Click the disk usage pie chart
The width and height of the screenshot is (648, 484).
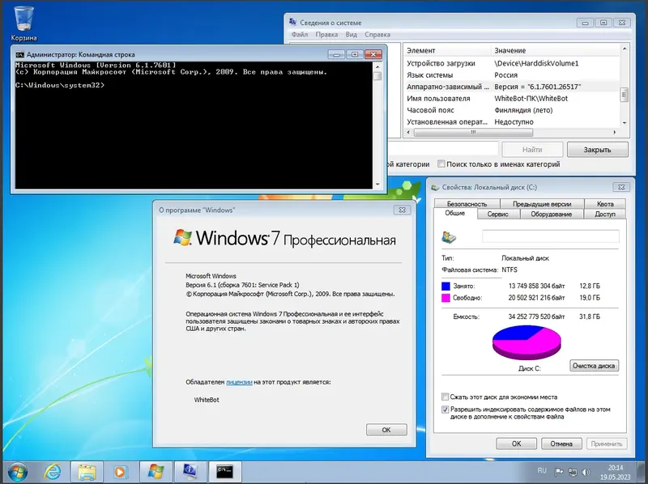tap(526, 342)
